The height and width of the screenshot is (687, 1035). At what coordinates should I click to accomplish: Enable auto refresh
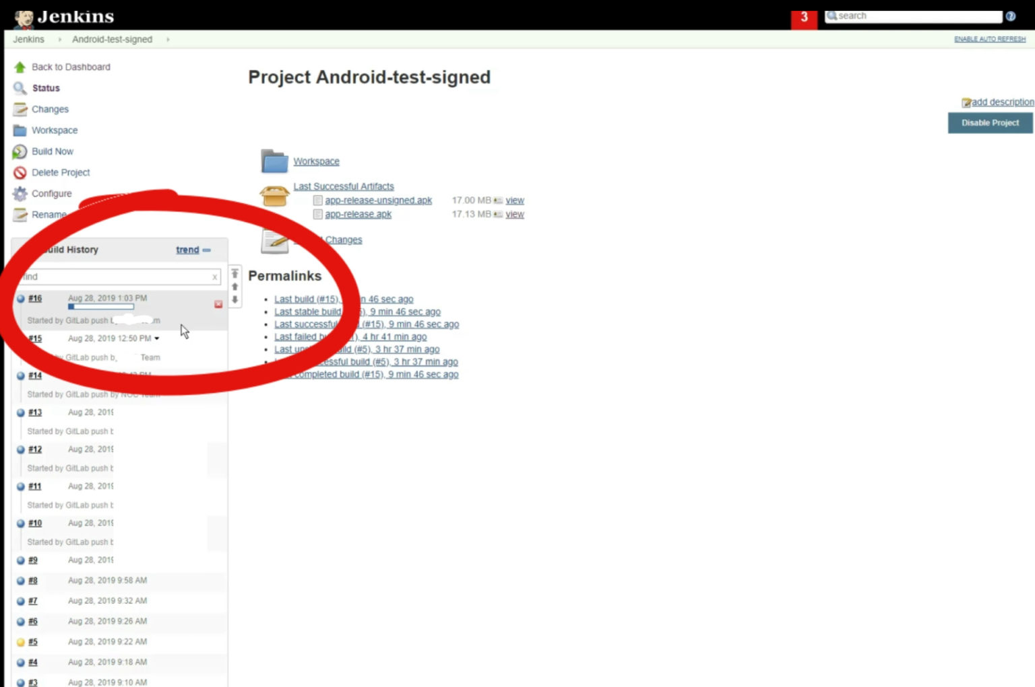click(x=989, y=39)
